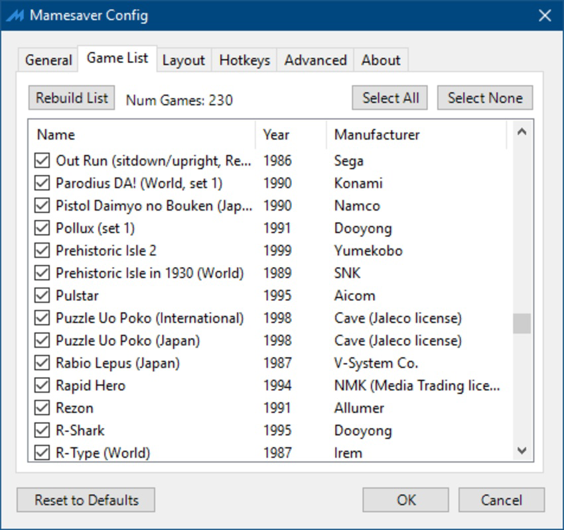Toggle the Rabio Lepus (Japan) checkbox
Viewport: 564px width, 530px height.
42,363
